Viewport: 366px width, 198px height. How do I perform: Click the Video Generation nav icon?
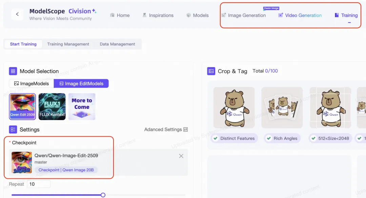281,15
